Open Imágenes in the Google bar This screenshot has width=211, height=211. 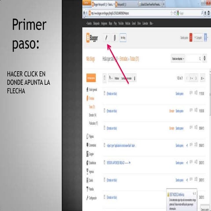[x=104, y=23]
